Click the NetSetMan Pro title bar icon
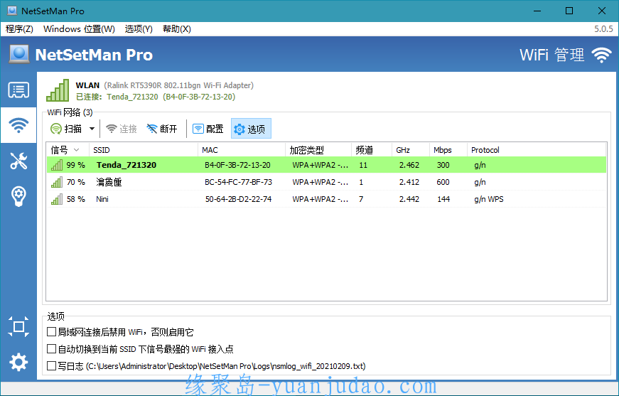 click(12, 11)
